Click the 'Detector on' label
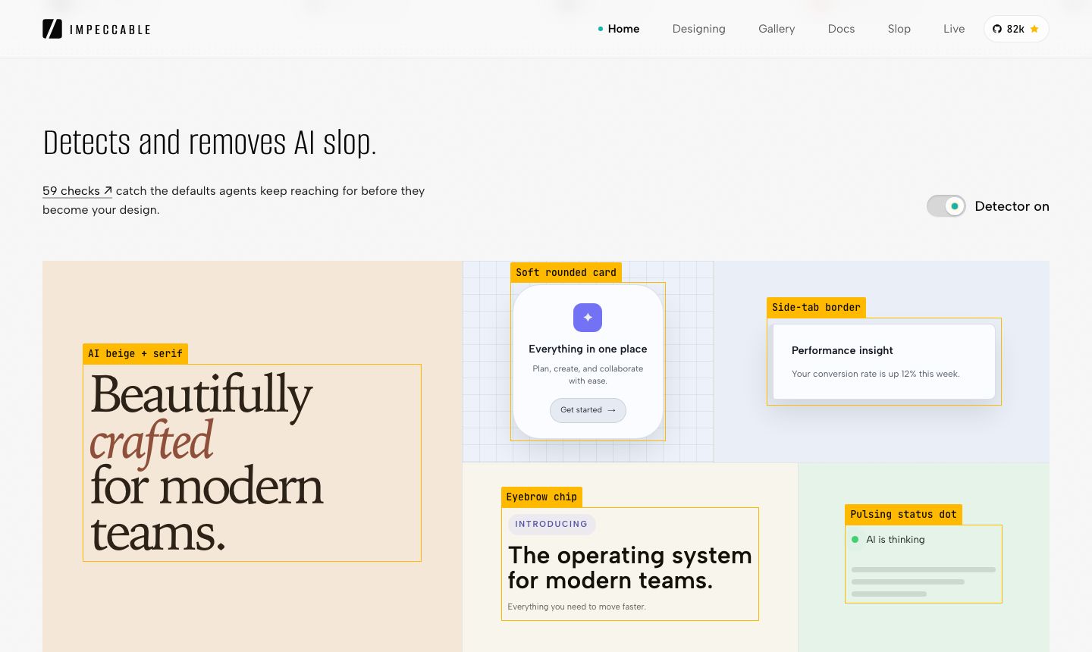The height and width of the screenshot is (652, 1092). pos(1012,206)
